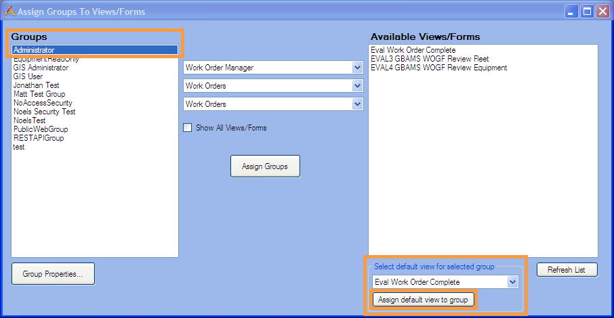Select the RESTAPIGroup entry
Image resolution: width=614 pixels, height=318 pixels.
pos(39,138)
